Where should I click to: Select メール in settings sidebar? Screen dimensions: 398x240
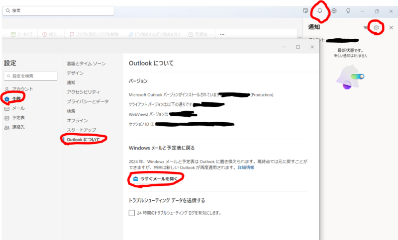click(x=15, y=108)
